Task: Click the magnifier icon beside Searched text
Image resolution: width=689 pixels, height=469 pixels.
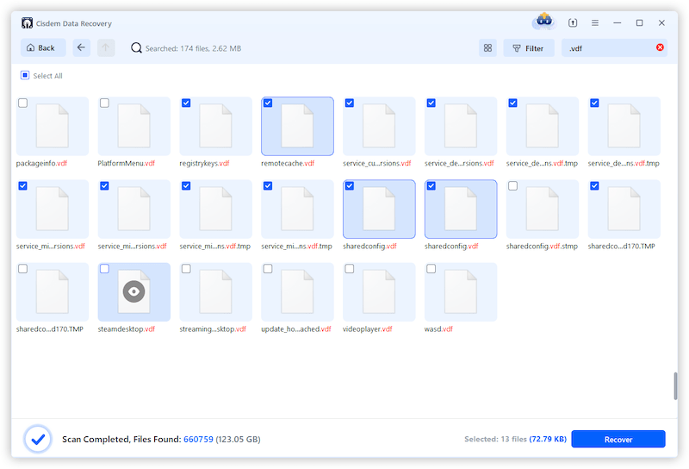Action: [136, 48]
